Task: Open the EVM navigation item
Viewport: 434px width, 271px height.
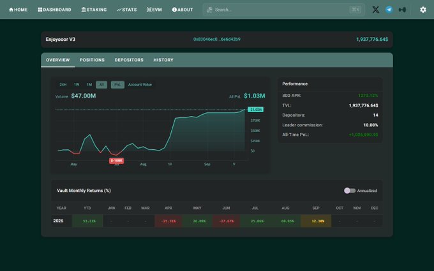Action: tap(154, 10)
